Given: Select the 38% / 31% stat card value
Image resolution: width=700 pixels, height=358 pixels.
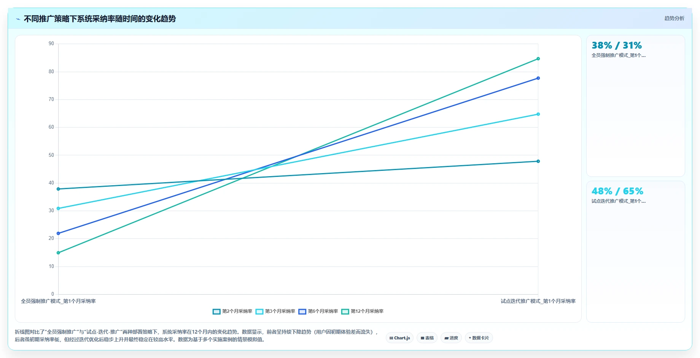Looking at the screenshot, I should click(x=617, y=46).
